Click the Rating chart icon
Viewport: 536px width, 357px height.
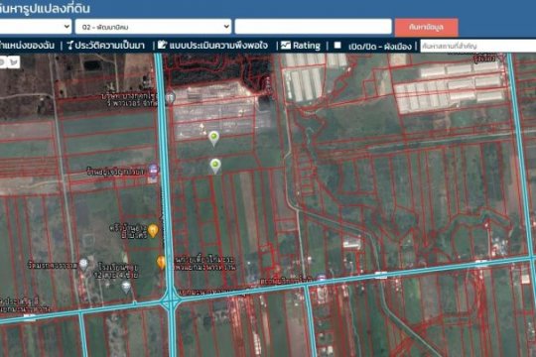click(286, 45)
